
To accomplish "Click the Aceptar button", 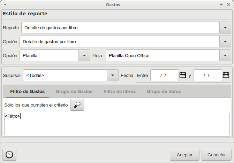I will [x=184, y=155].
